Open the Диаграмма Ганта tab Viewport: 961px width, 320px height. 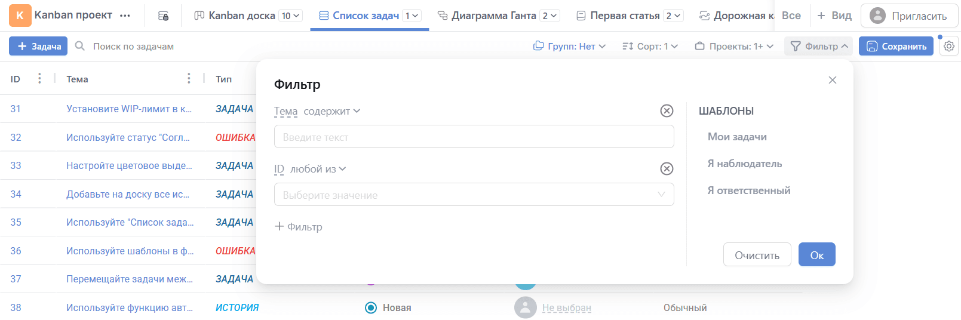493,16
